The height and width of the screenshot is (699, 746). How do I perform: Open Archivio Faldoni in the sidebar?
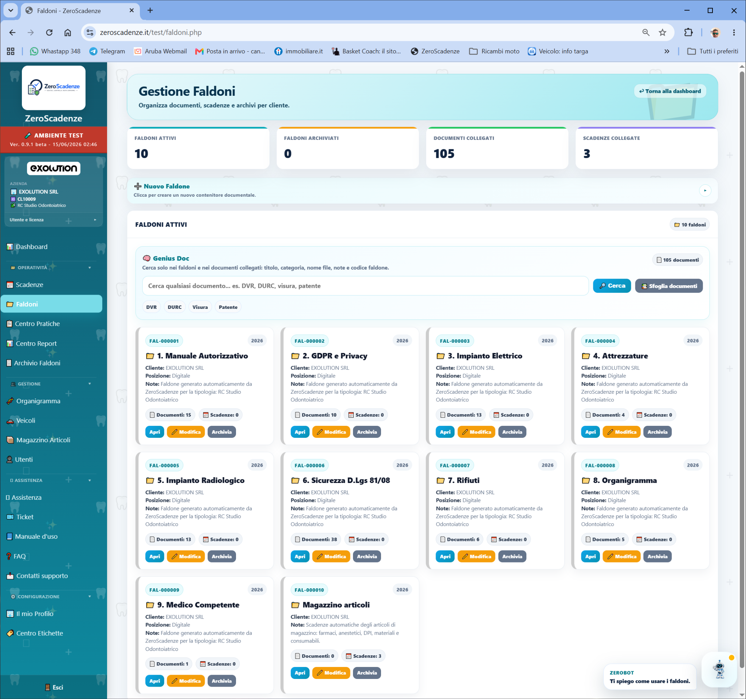[33, 363]
